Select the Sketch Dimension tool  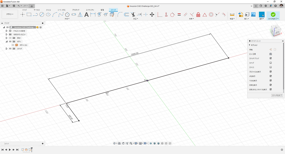tap(93, 15)
